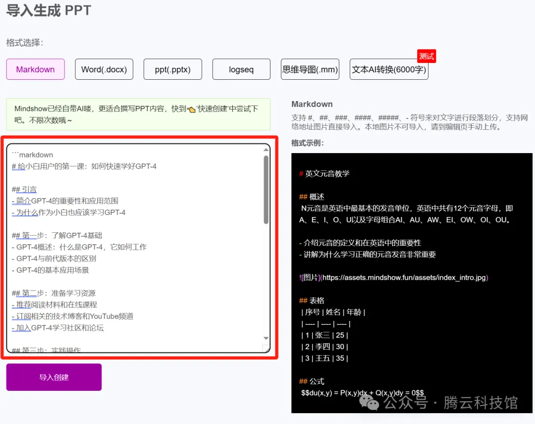Switch to the Word(.docx) import format
535x424 pixels.
pyautogui.click(x=104, y=69)
